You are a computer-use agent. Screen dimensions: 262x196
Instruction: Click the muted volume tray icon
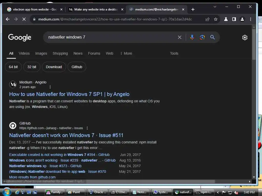236,192
